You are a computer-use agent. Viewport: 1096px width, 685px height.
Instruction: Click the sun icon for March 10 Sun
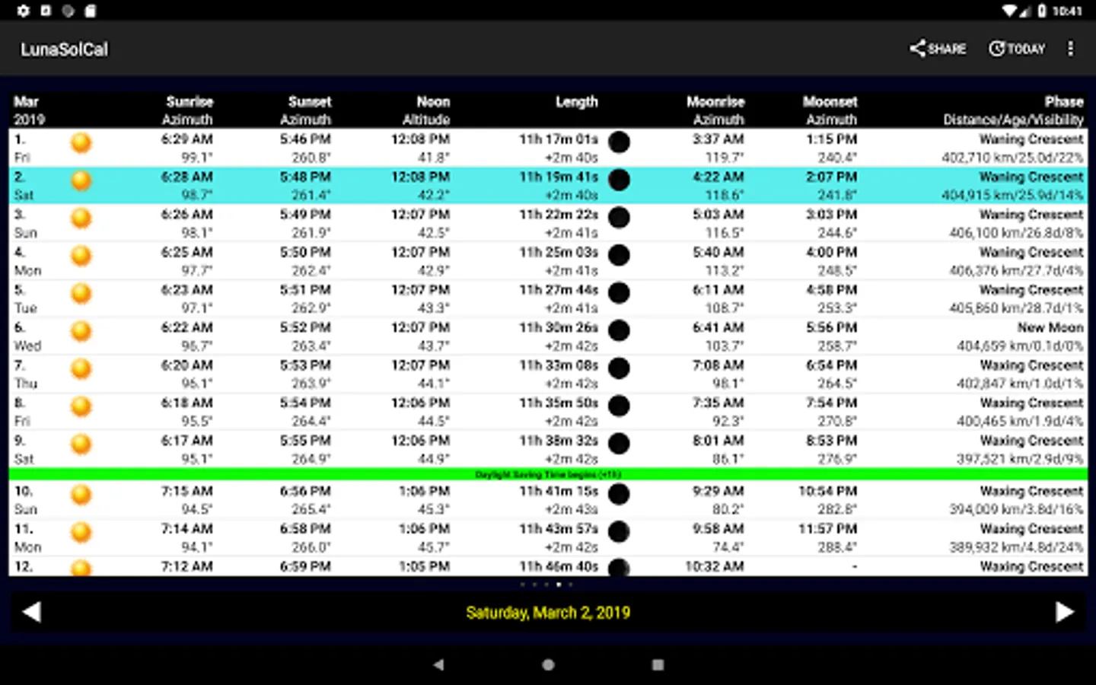(x=81, y=495)
